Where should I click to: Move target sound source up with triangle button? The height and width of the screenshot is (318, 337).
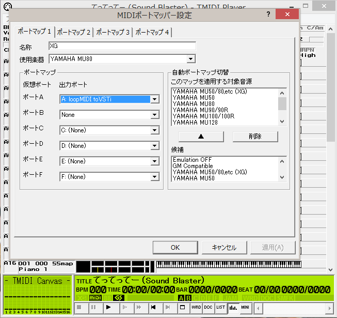(201, 137)
